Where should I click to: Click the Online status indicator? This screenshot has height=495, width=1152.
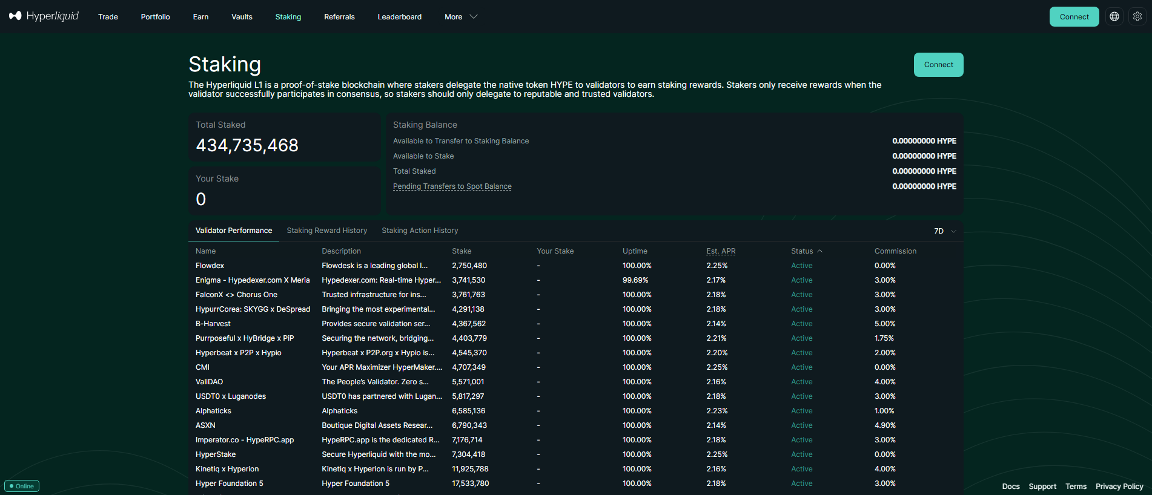(22, 486)
